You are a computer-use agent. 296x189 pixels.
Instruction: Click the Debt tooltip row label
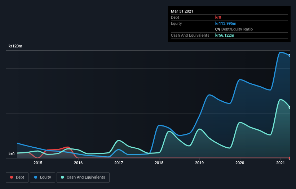click(x=175, y=17)
